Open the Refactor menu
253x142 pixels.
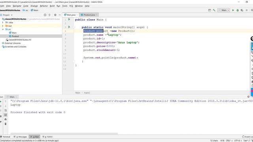pos(44,6)
